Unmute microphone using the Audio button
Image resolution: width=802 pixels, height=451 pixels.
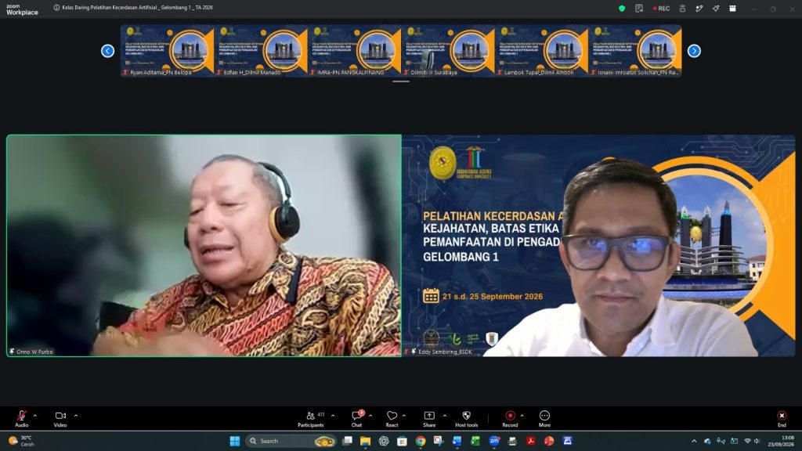coord(21,418)
